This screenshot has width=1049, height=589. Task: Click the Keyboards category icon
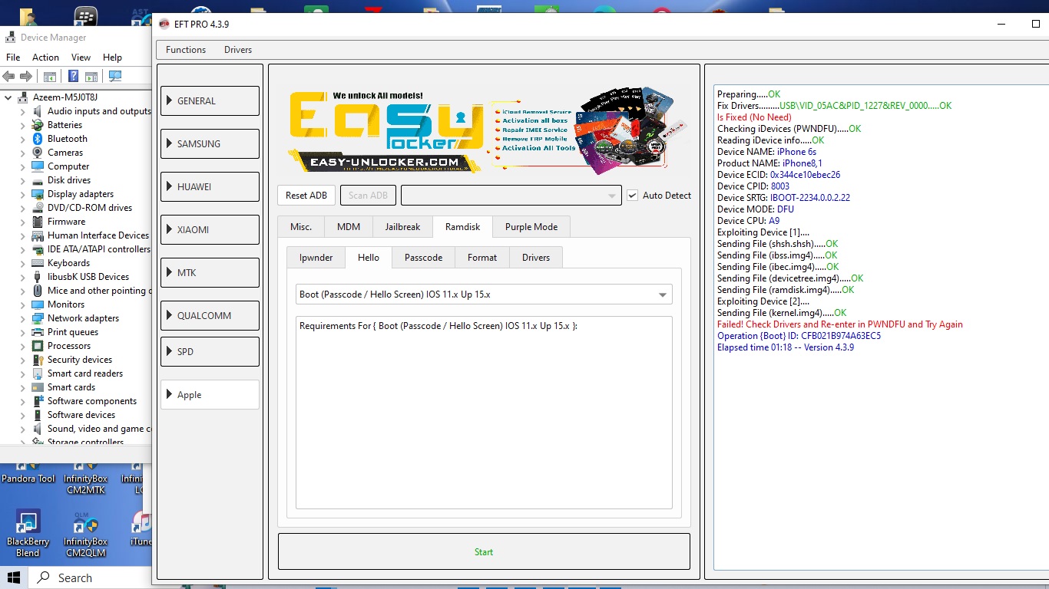(x=38, y=263)
